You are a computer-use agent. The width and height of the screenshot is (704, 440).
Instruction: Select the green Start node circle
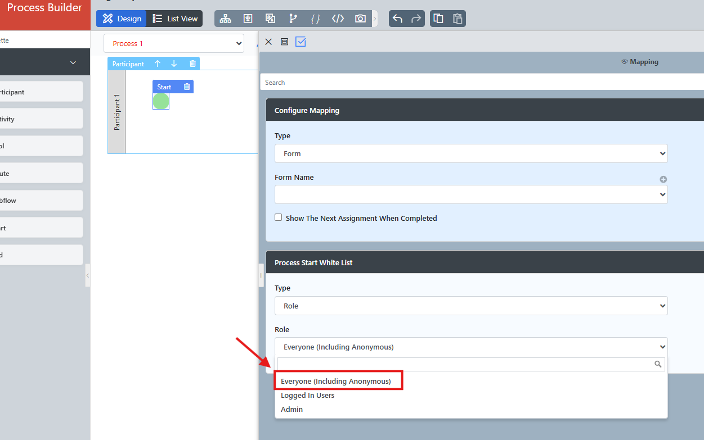point(160,101)
